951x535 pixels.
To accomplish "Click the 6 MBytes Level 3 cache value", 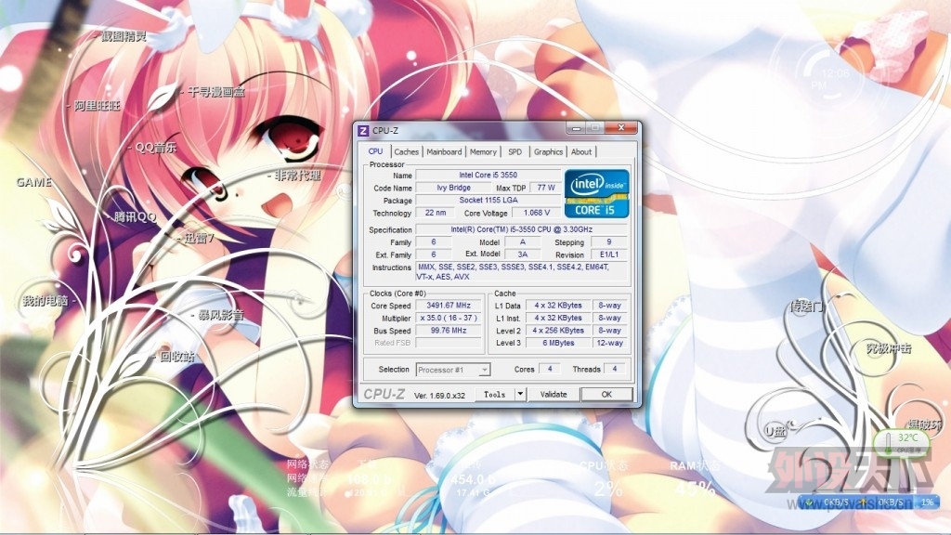I will 558,343.
